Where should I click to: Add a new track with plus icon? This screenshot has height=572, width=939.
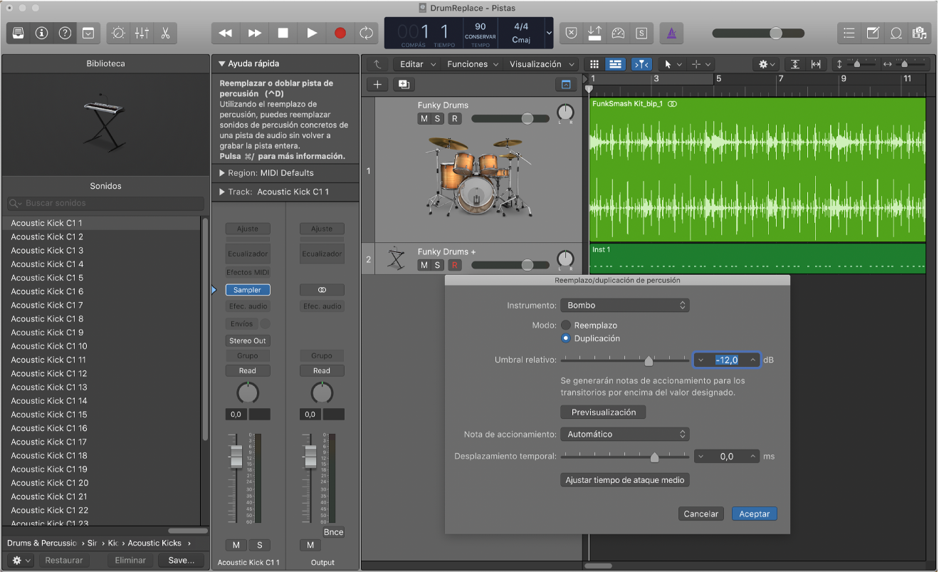(377, 84)
